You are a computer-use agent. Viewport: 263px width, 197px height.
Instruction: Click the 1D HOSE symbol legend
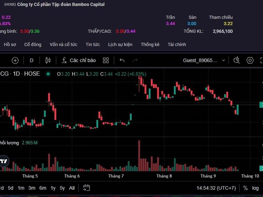[x=20, y=74]
